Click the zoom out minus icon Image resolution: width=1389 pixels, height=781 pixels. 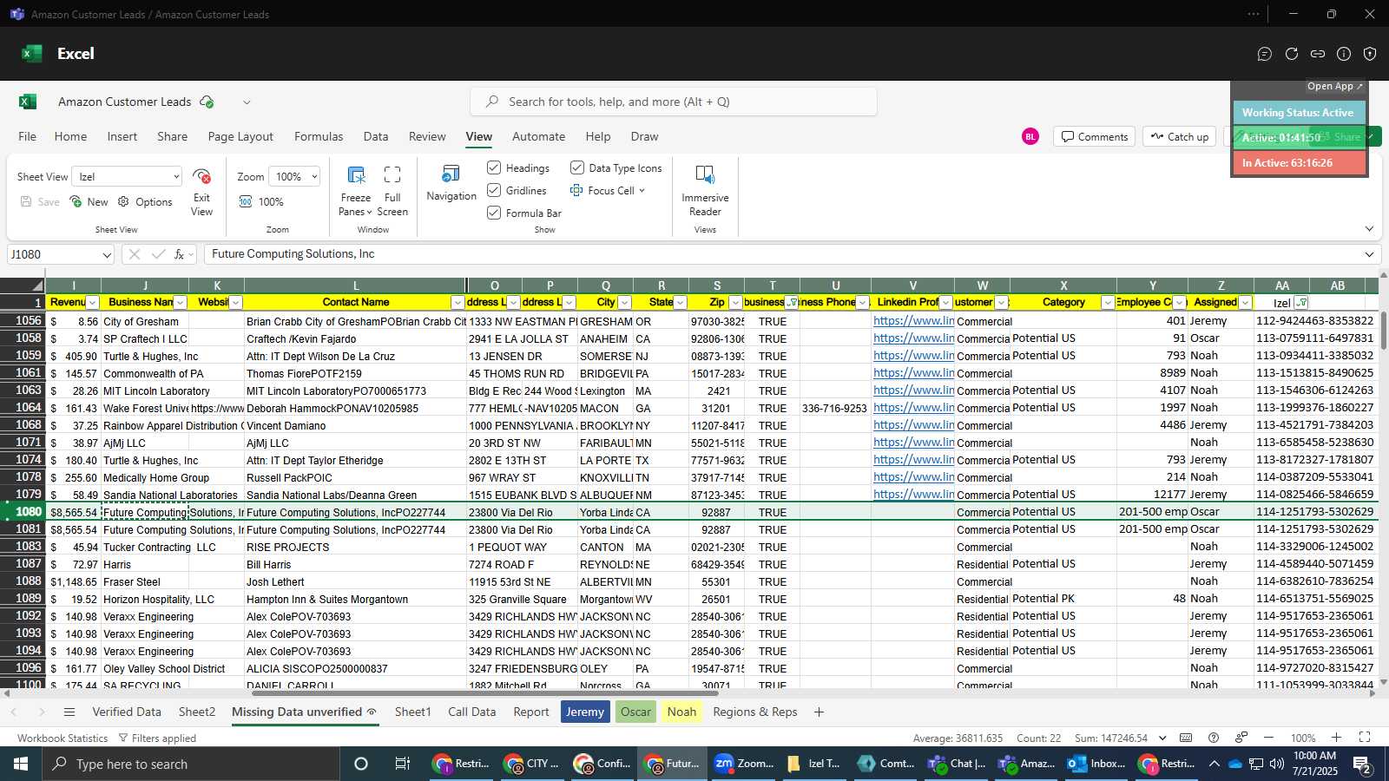click(1268, 738)
